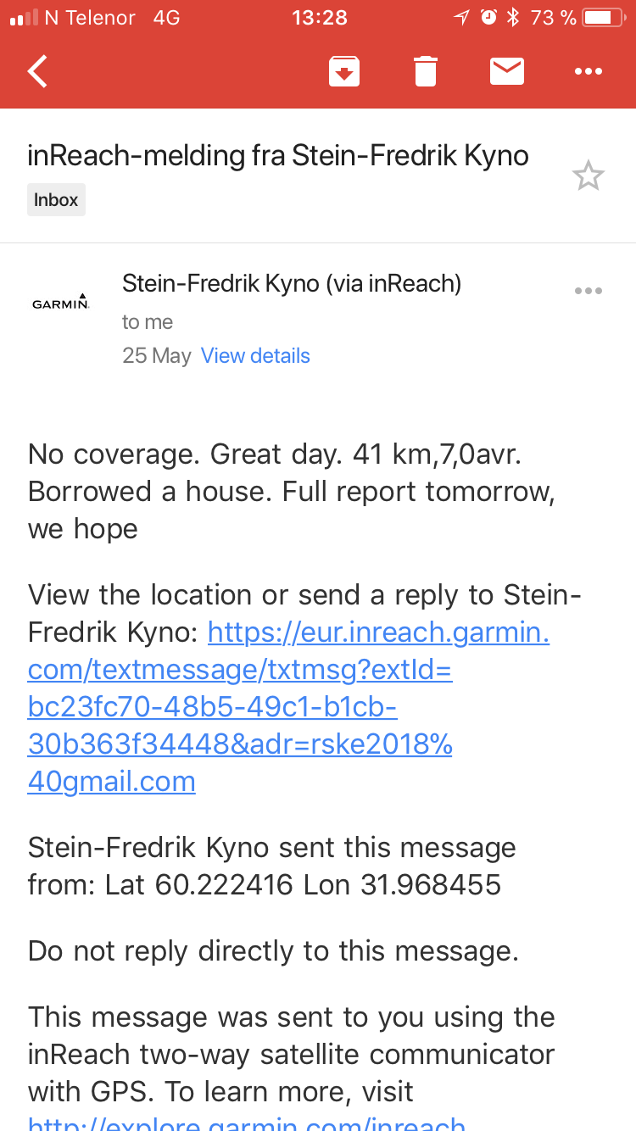Image resolution: width=636 pixels, height=1131 pixels.
Task: Expand View details for the message
Action: click(x=255, y=355)
